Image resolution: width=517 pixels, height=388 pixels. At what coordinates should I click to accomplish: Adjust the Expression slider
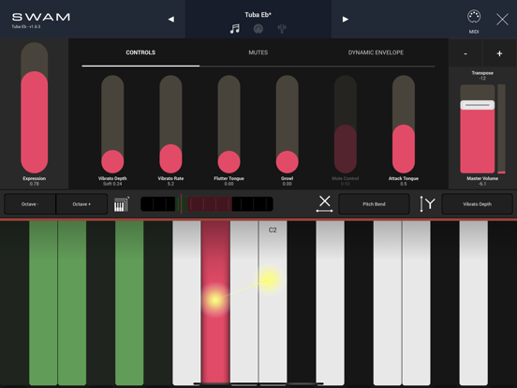pos(35,108)
